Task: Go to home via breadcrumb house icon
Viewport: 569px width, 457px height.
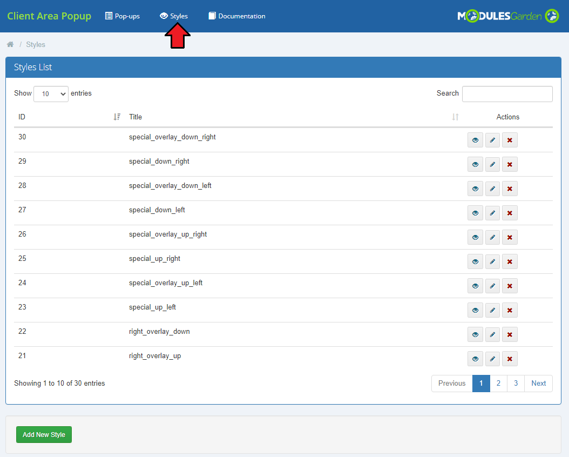Action: (x=10, y=44)
